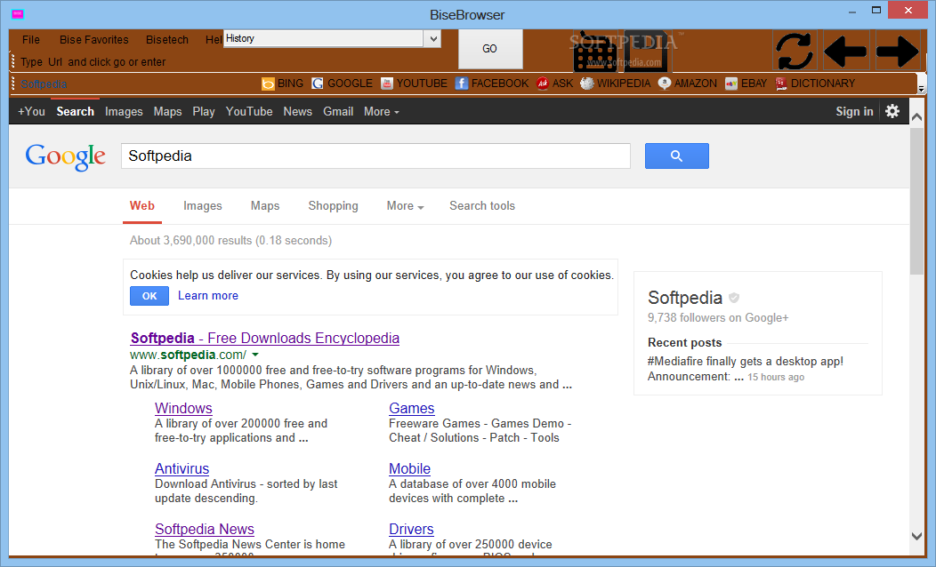Click YouTube in the black Google bar
The image size is (936, 567).
(x=249, y=111)
